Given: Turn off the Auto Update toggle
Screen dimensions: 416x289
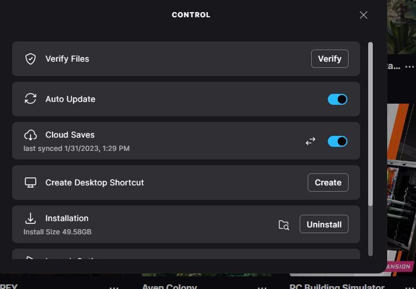Looking at the screenshot, I should pos(338,100).
